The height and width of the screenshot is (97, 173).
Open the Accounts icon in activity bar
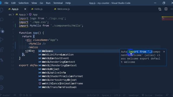click(2, 78)
